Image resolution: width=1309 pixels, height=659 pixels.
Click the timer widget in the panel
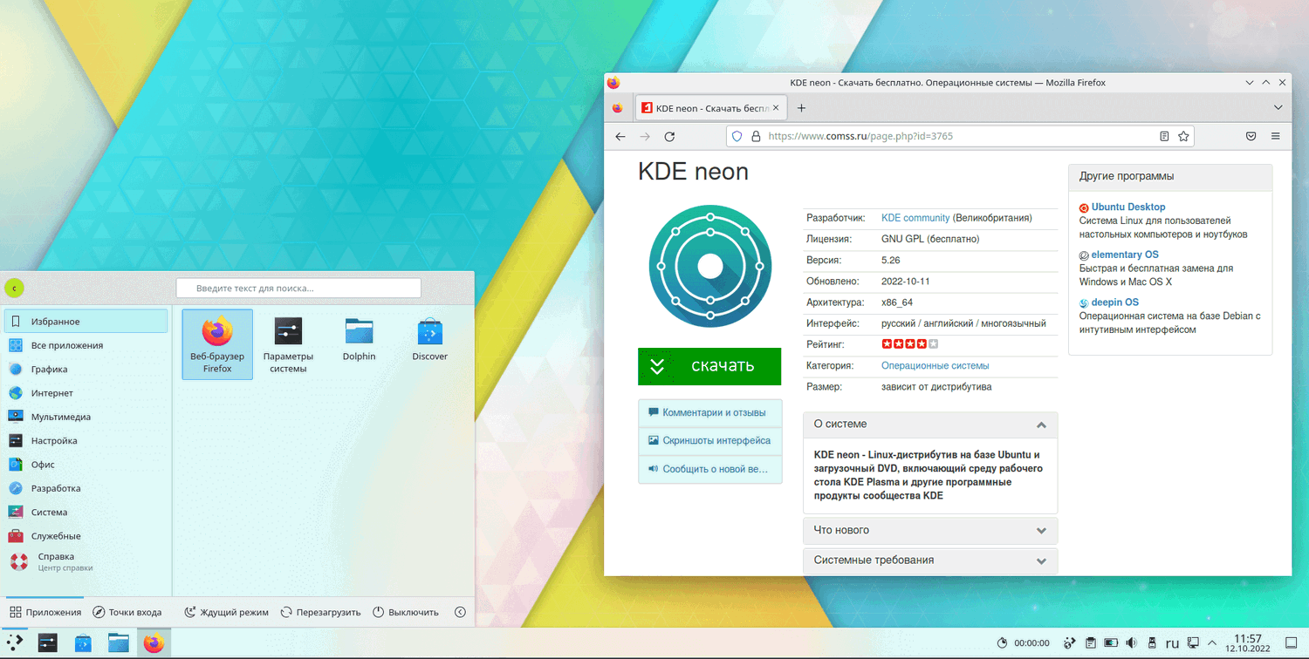(1023, 643)
